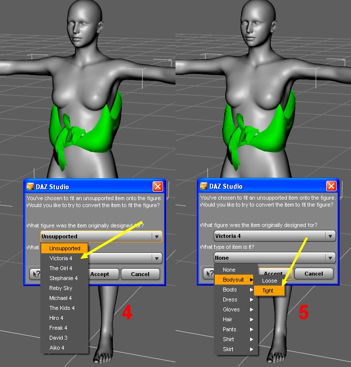Screen dimensions: 351x367
Task: Select highlighted Unsupported list entry
Action: click(65, 248)
